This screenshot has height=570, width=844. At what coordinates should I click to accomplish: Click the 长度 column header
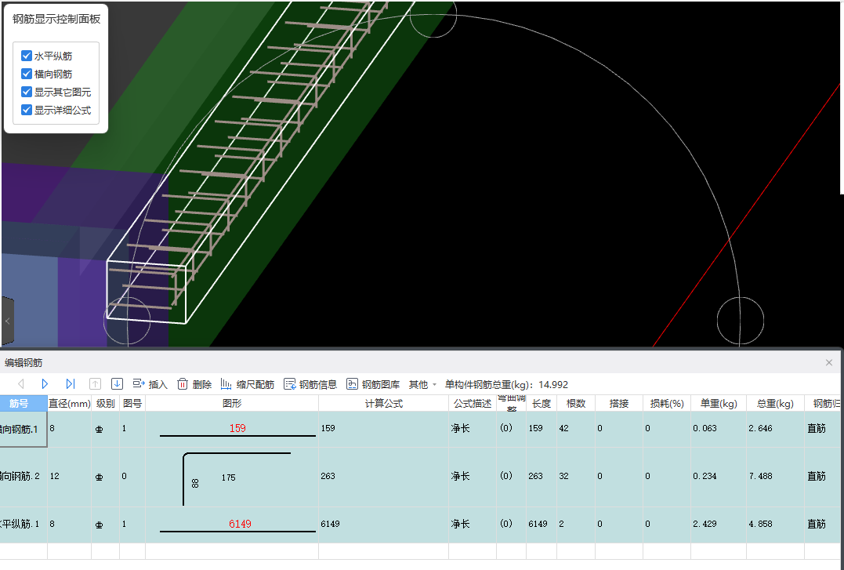(x=542, y=403)
